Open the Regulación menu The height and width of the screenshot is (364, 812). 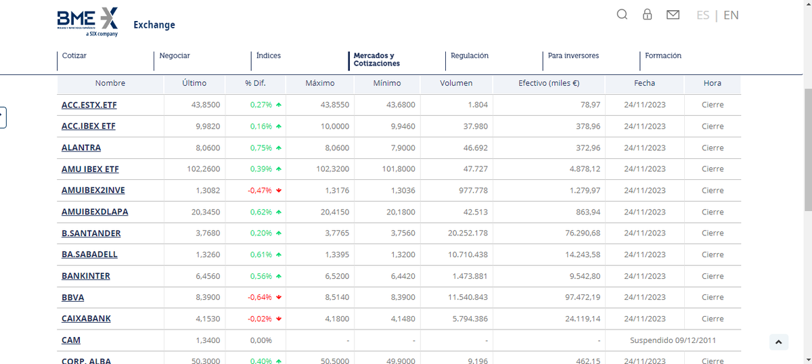tap(470, 55)
